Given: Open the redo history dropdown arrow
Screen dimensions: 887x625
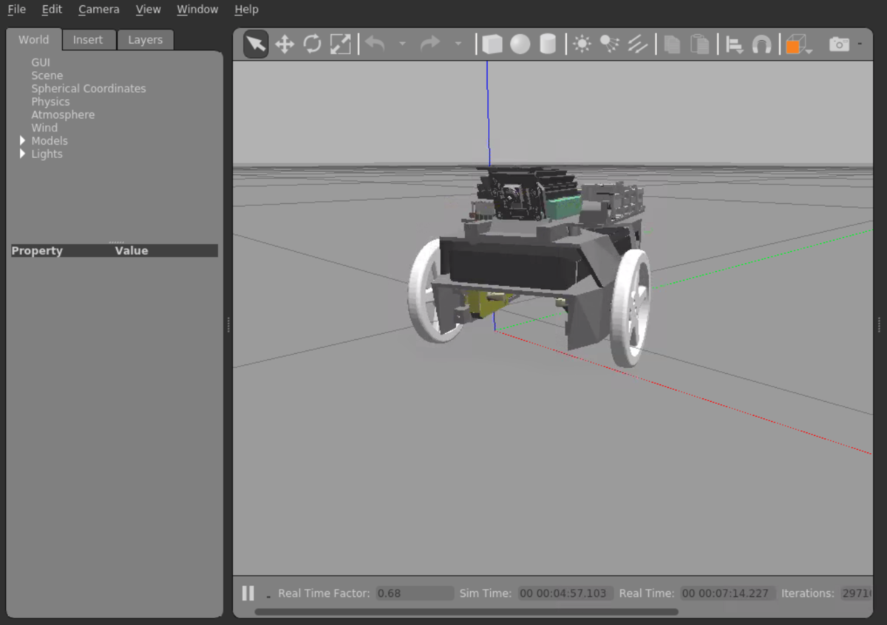Looking at the screenshot, I should click(458, 44).
